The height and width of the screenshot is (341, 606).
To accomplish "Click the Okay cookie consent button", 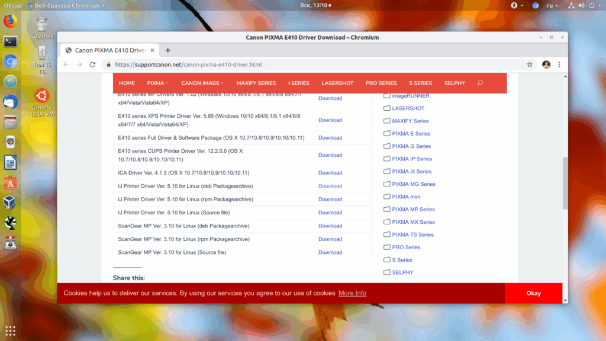I will coord(533,293).
